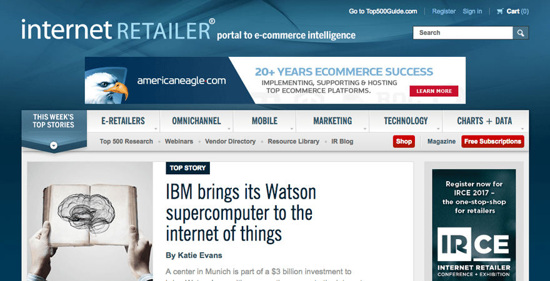Click the open book brain thumbnail

90,222
